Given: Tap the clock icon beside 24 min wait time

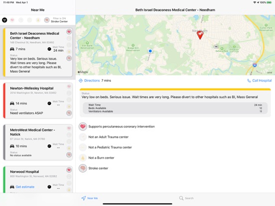Looking at the screenshot, I should pyautogui.click(x=49, y=49).
